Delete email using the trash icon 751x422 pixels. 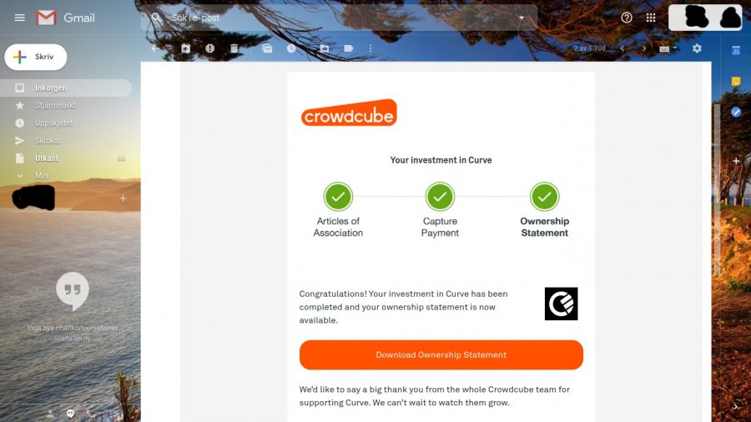pos(234,48)
